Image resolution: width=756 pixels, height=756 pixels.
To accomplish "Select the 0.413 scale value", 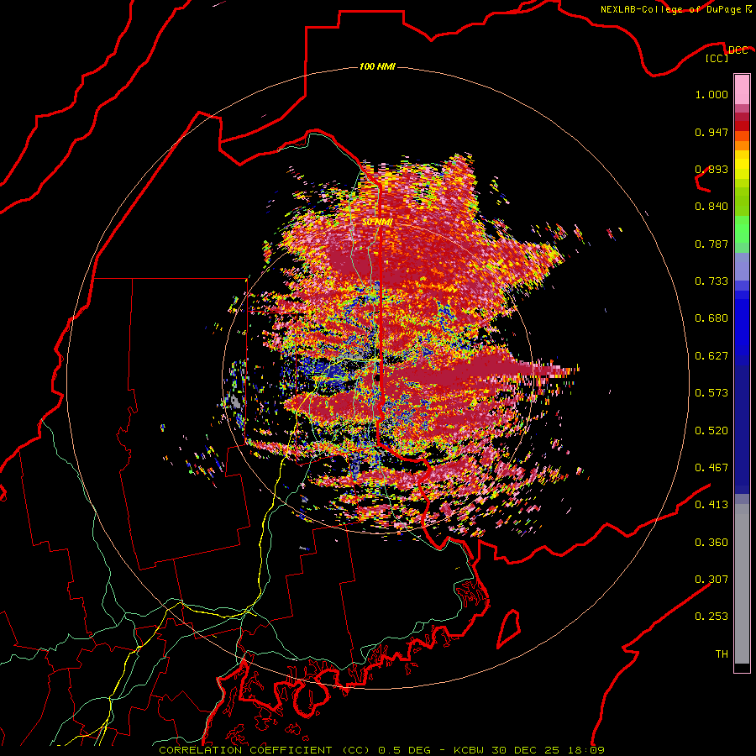I will coord(711,505).
